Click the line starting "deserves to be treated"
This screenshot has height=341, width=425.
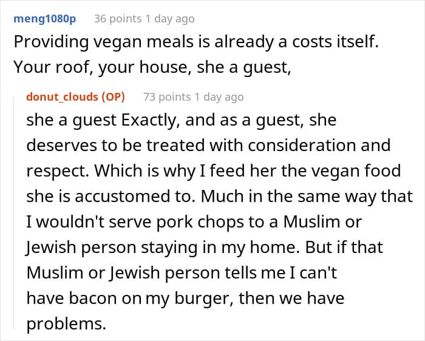(x=208, y=146)
